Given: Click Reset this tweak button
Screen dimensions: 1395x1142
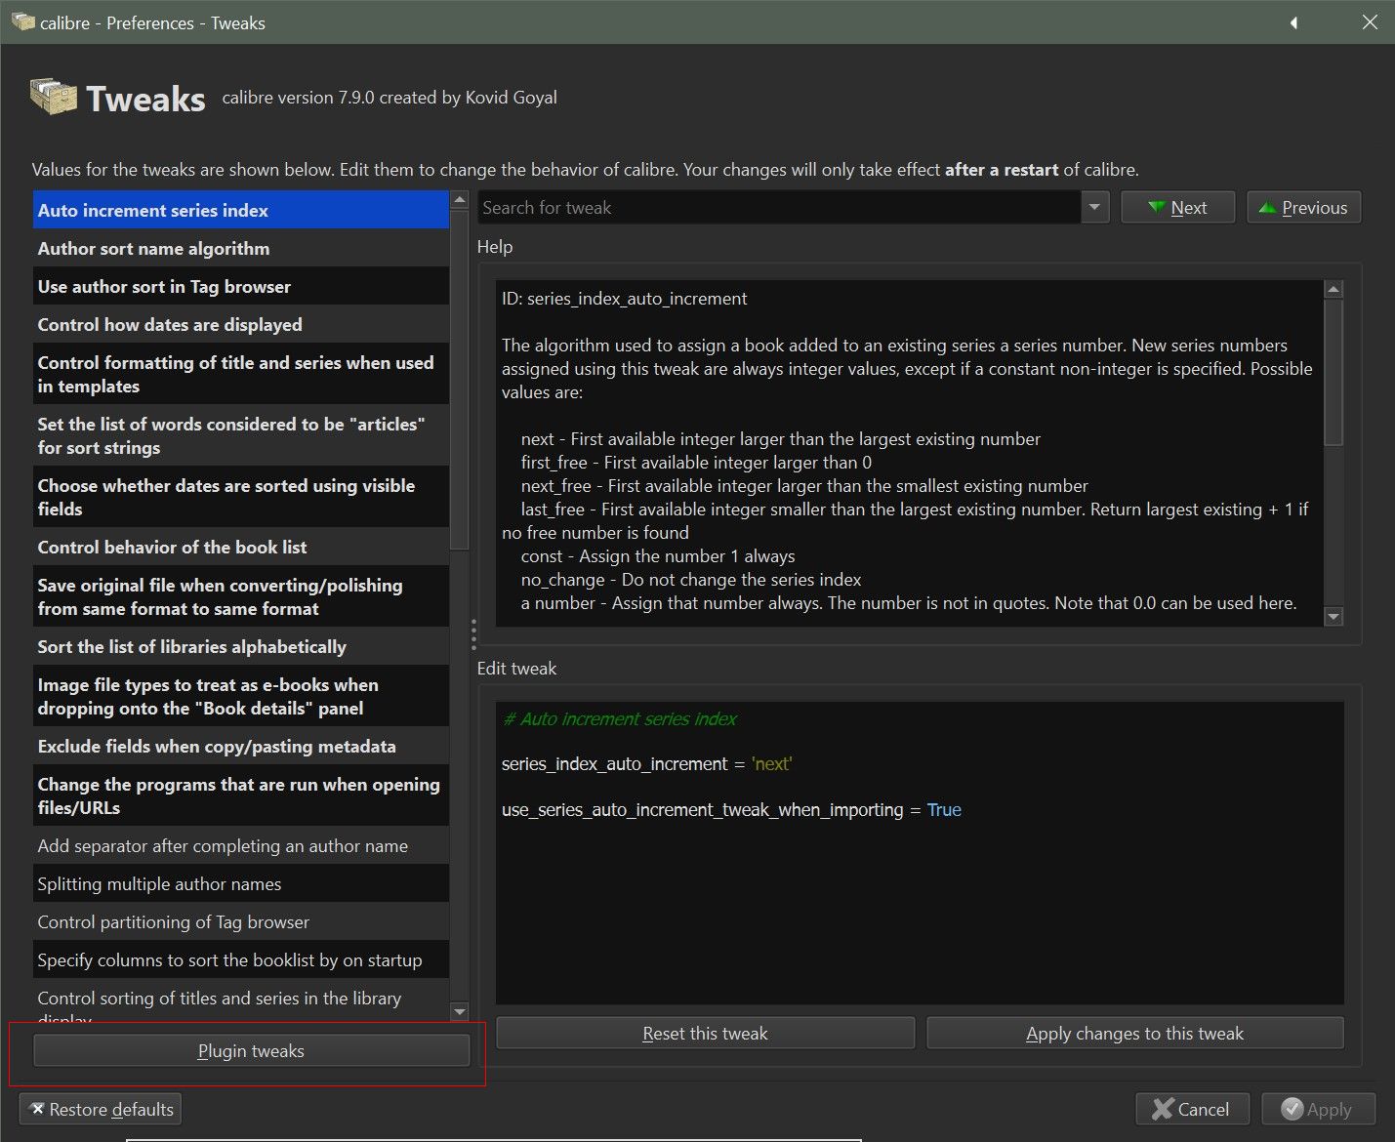Looking at the screenshot, I should [x=705, y=1033].
